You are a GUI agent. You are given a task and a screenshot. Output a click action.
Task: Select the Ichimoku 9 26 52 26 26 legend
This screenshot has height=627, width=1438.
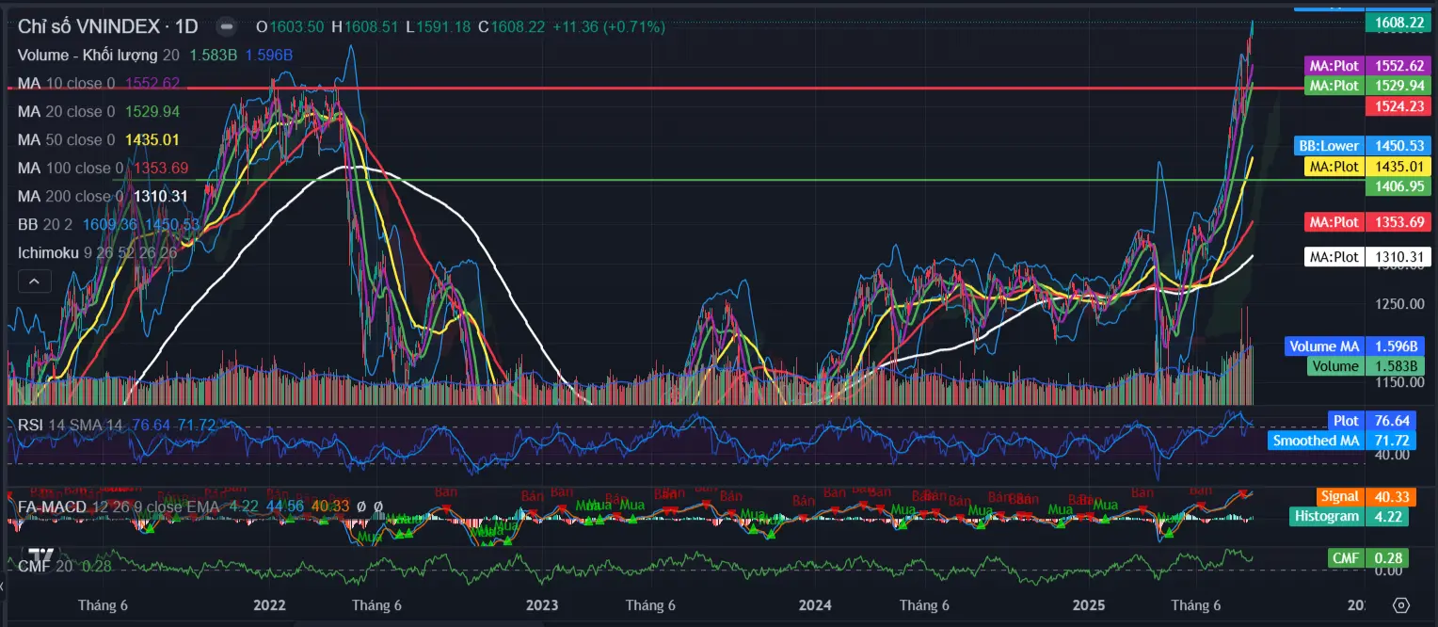point(98,252)
